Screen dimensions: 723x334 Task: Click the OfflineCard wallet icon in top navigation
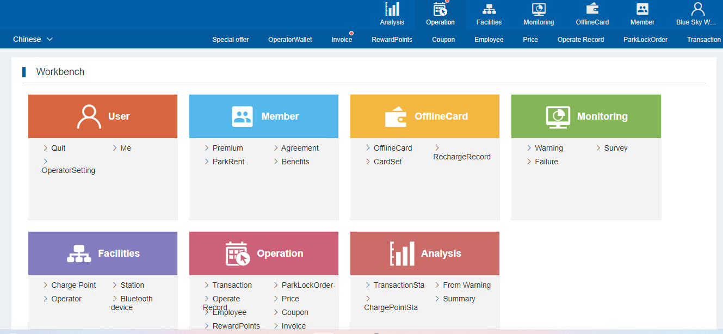pyautogui.click(x=592, y=10)
